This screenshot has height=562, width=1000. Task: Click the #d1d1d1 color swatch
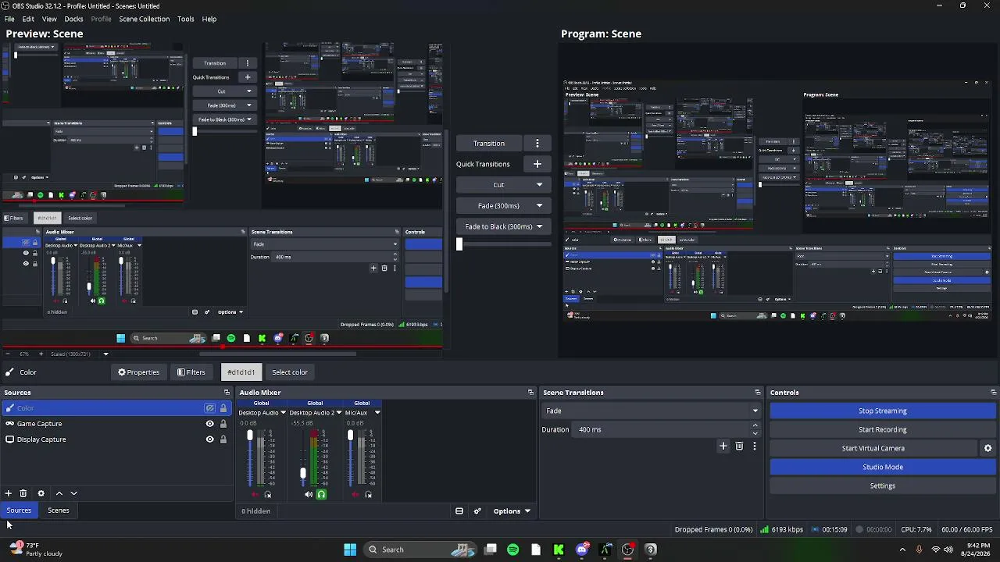pos(241,372)
